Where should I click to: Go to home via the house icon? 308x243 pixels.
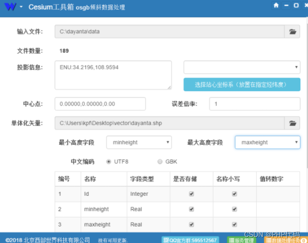pos(276,6)
